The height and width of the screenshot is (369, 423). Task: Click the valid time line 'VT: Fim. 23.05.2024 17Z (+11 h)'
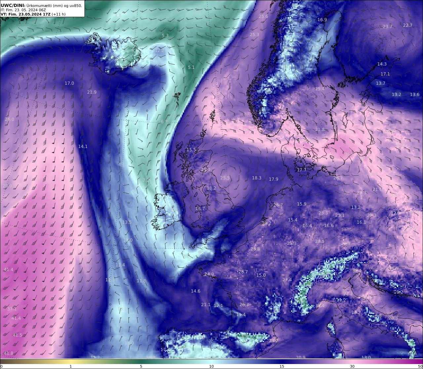pos(33,14)
